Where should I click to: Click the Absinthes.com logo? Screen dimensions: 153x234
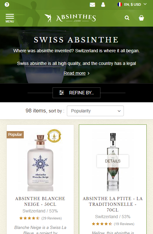click(x=70, y=18)
